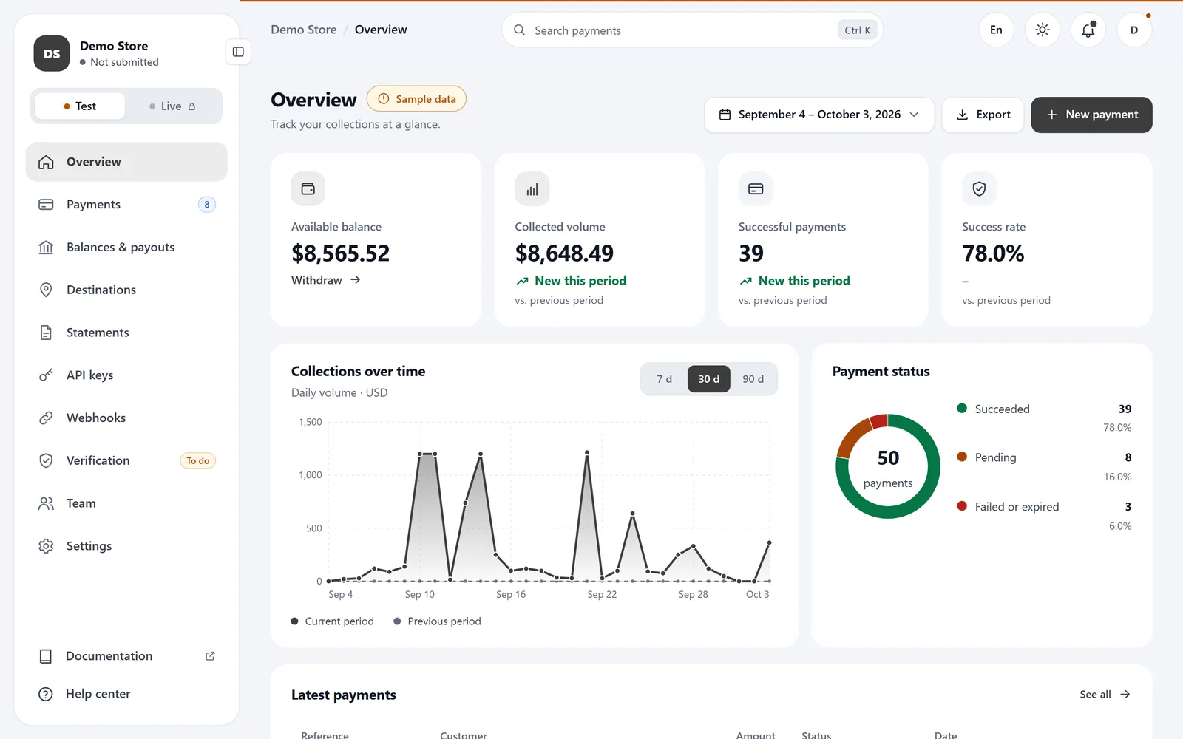The image size is (1183, 739).
Task: Click the external link icon next to Documentation
Action: coord(210,656)
